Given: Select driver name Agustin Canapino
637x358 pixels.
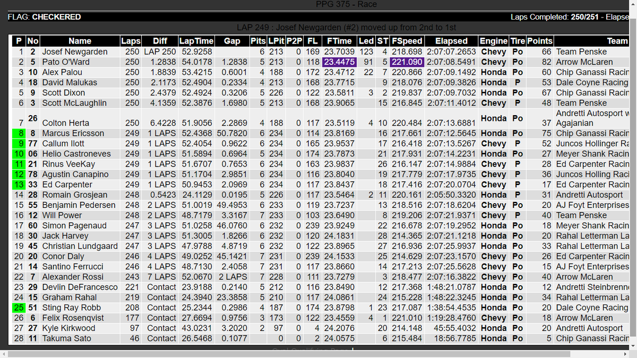Looking at the screenshot, I should [x=75, y=174].
